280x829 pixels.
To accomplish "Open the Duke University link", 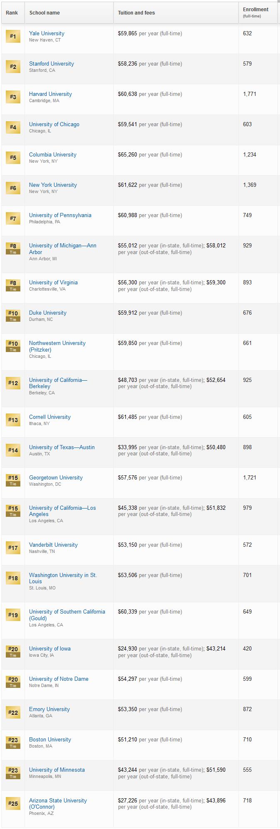I will [x=48, y=313].
